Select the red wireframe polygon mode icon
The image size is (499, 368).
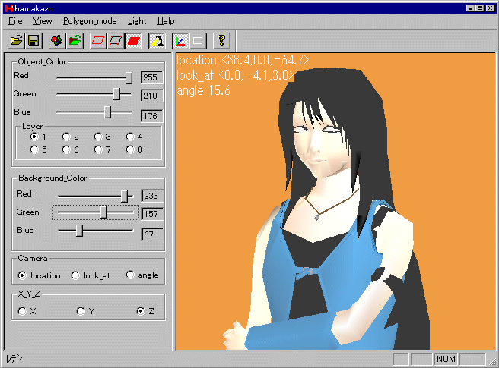coord(98,41)
